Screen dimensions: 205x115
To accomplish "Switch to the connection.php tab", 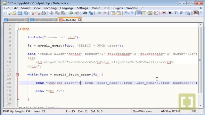I will pyautogui.click(x=44, y=20).
